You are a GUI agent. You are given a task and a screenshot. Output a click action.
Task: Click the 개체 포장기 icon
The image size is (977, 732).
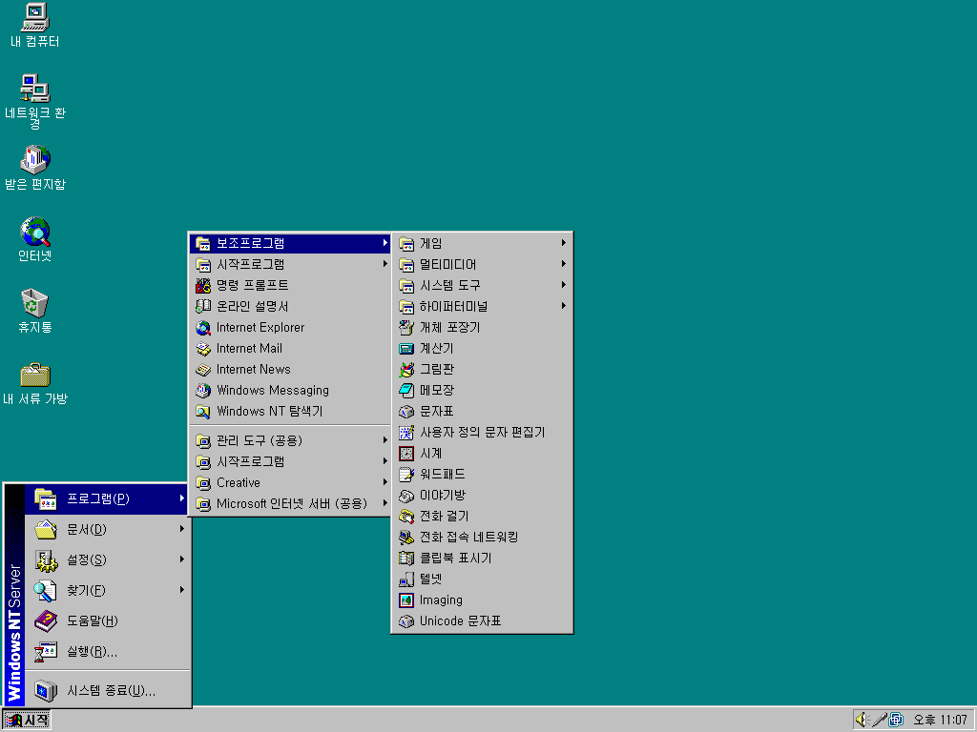click(x=406, y=328)
